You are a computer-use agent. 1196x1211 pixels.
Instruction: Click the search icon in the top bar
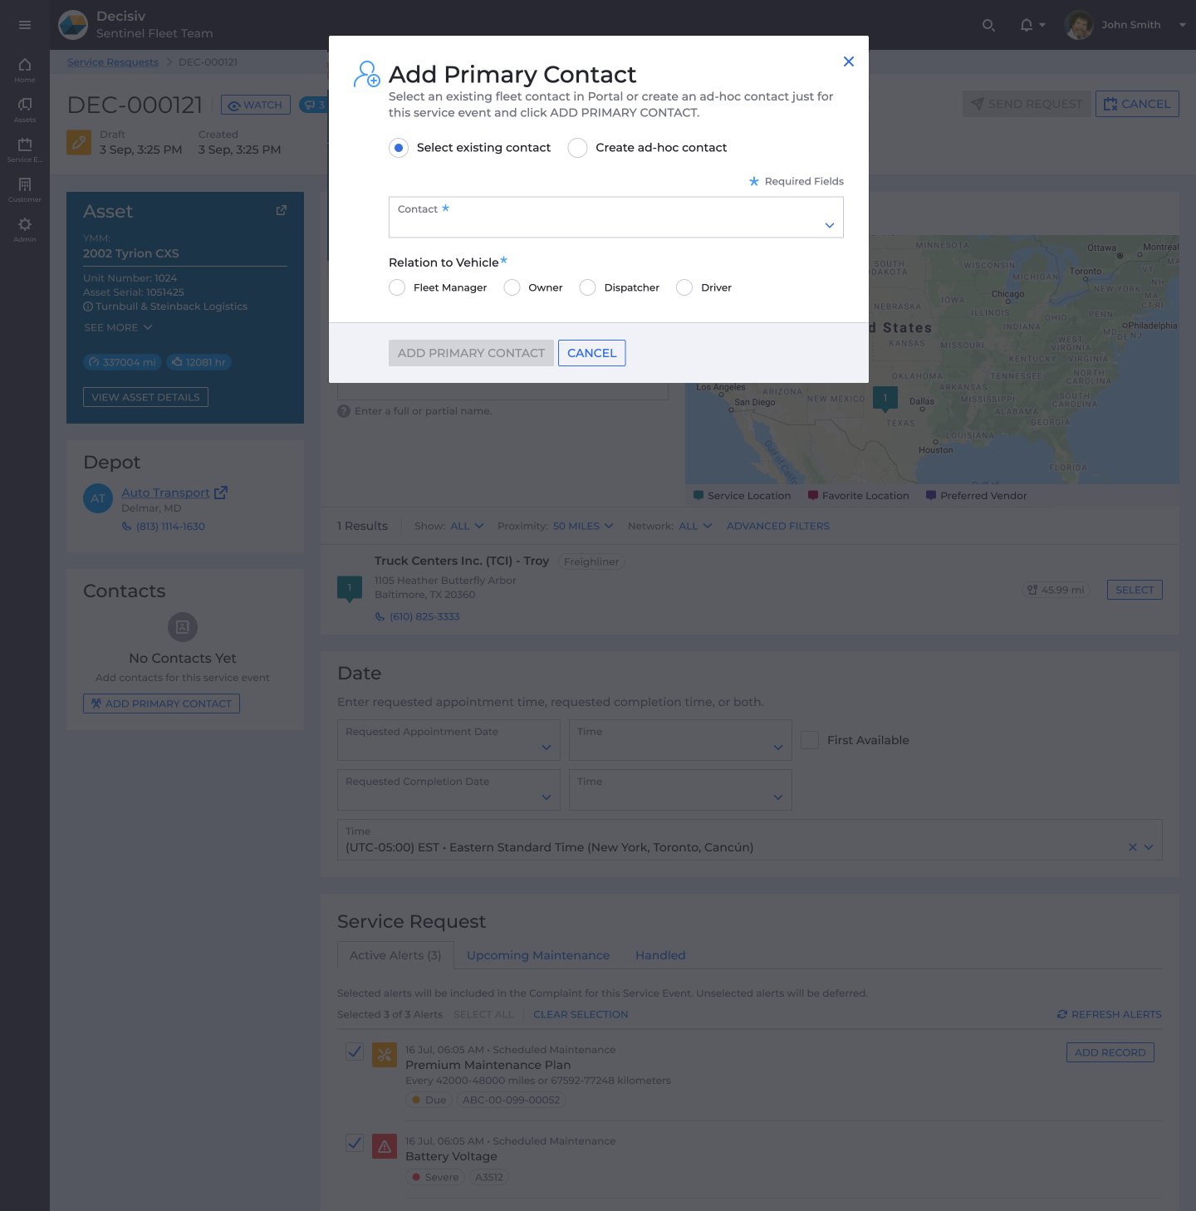click(x=988, y=25)
